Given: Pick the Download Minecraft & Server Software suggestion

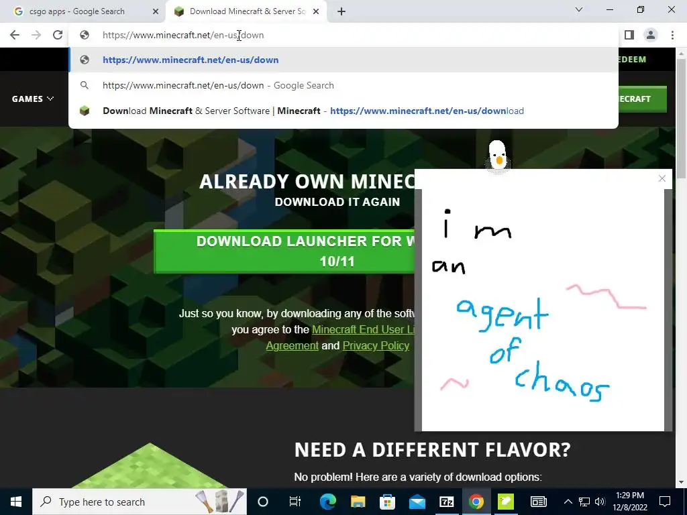Looking at the screenshot, I should tap(343, 111).
